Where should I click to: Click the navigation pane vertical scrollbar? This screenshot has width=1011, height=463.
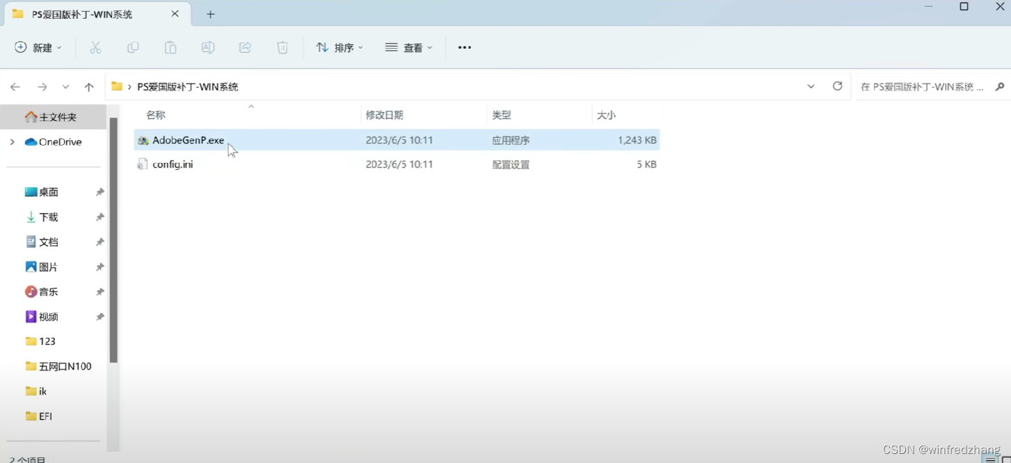click(113, 240)
